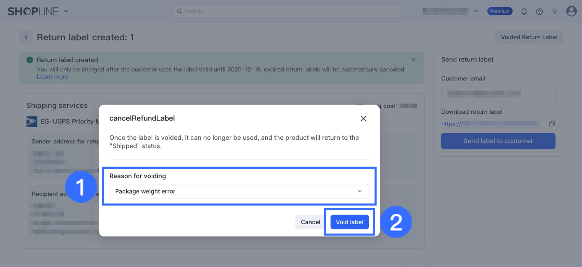Screen dimensions: 582x267
Task: Click the SHOPLINE logo
Action: (x=33, y=11)
